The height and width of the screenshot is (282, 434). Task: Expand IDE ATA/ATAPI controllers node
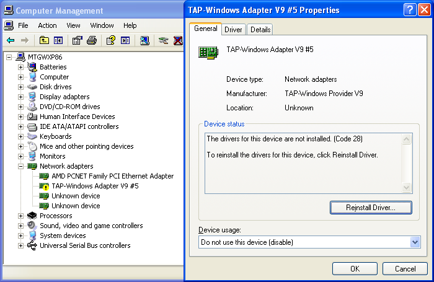pyautogui.click(x=20, y=127)
